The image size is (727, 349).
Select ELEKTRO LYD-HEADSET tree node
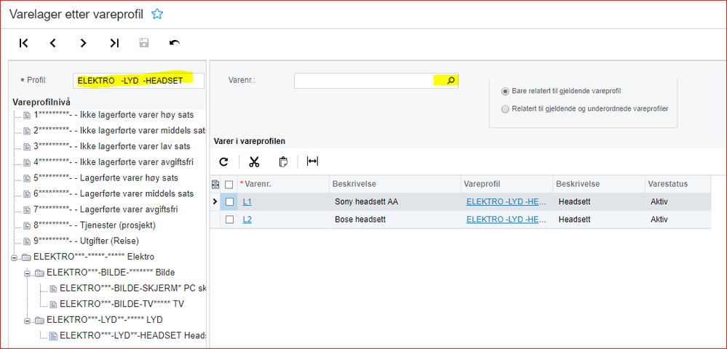(132, 336)
